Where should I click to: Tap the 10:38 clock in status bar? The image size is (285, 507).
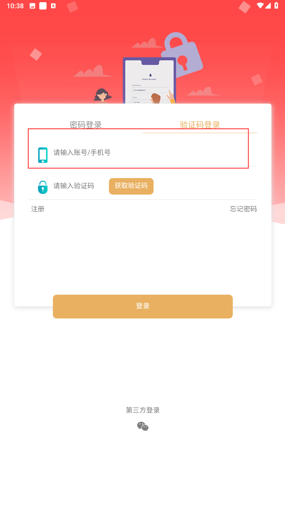15,6
